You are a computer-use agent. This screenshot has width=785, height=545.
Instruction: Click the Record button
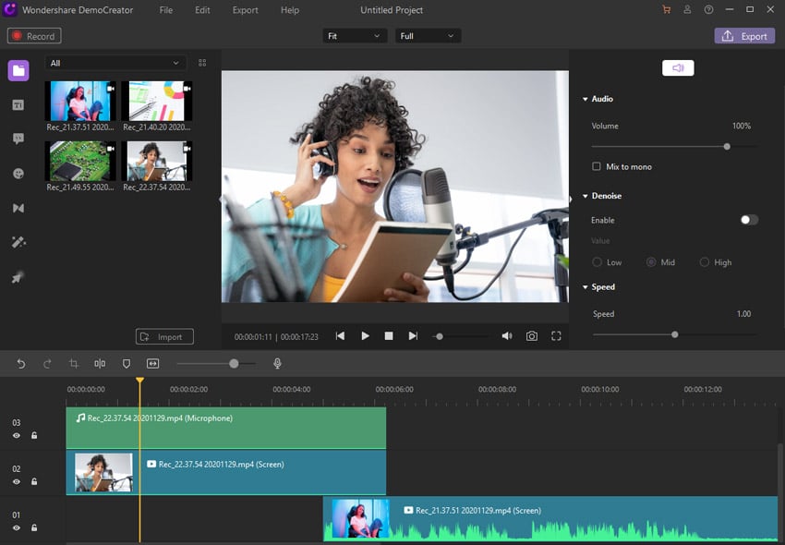tap(33, 35)
